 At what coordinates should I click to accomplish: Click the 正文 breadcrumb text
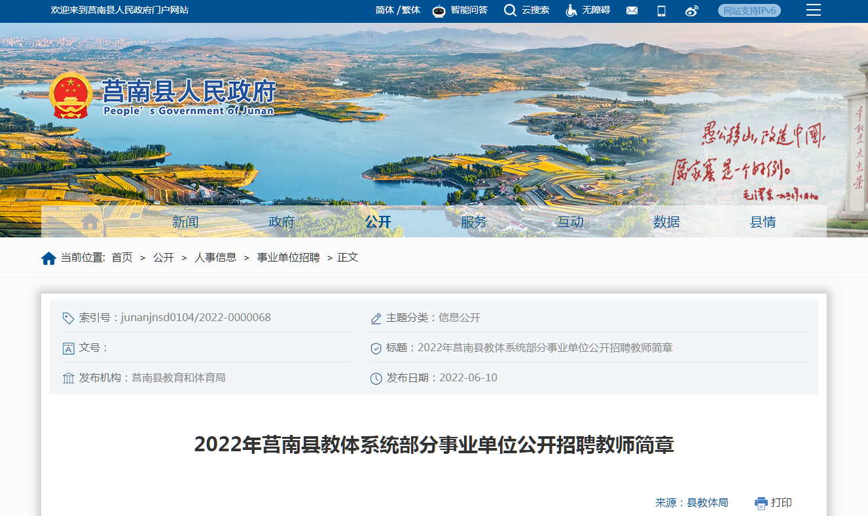pos(348,258)
